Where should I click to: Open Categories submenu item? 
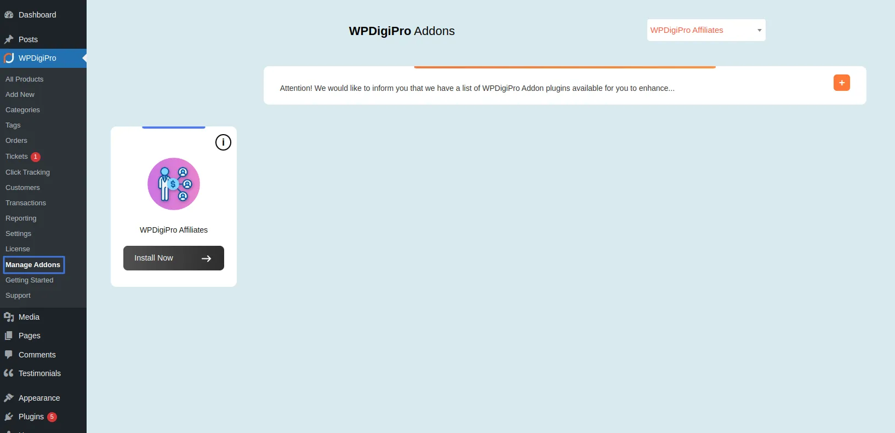point(22,110)
